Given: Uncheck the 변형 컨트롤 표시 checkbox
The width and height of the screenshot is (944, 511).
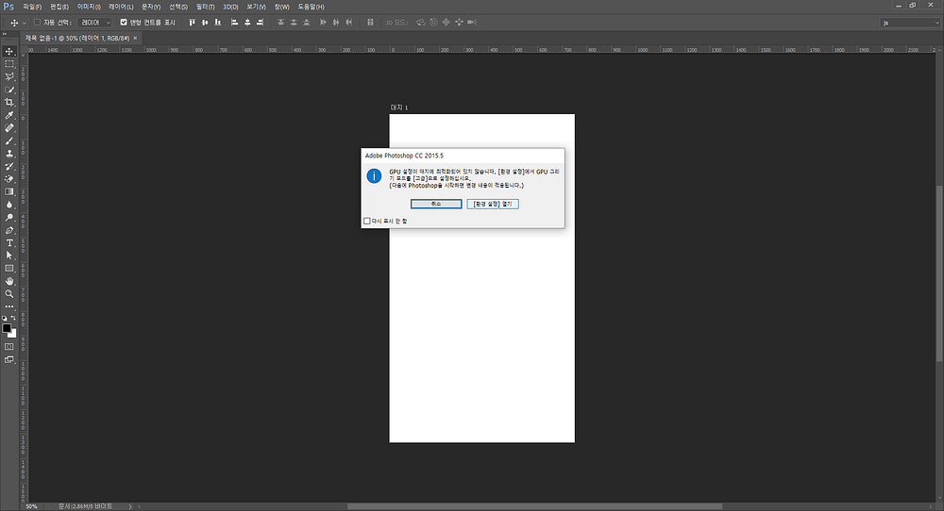Looking at the screenshot, I should 124,23.
